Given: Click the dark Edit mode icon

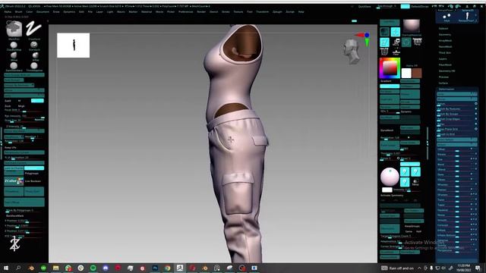Looking at the screenshot, I should click(385, 32).
